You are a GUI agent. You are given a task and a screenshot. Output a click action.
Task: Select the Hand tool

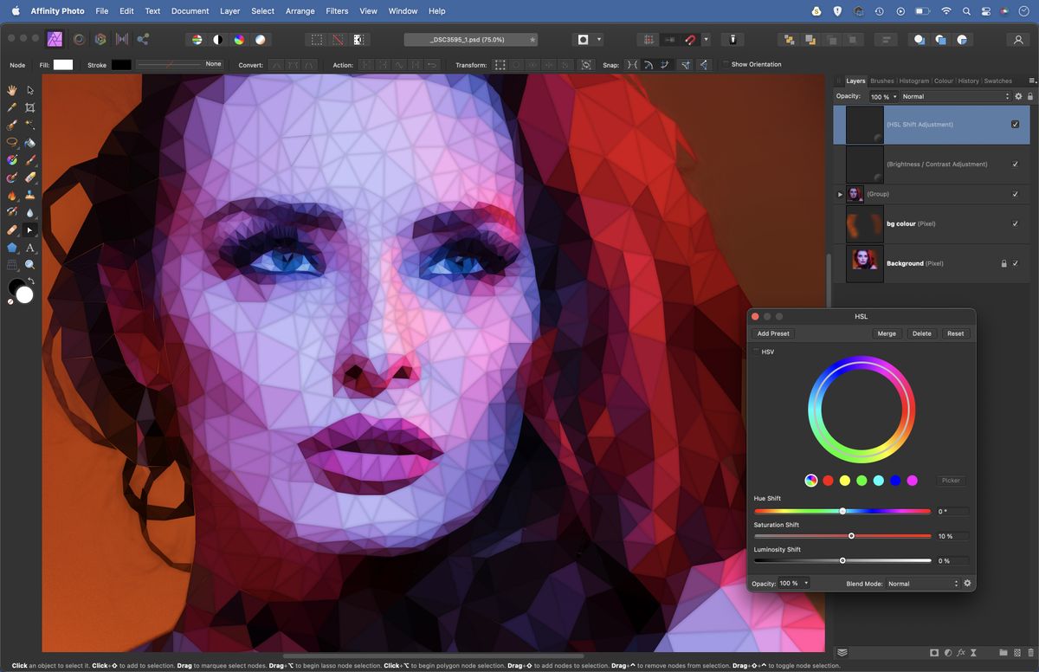pos(11,89)
